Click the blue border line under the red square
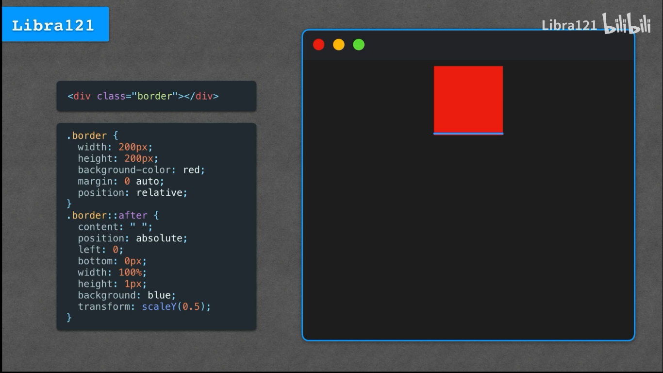The width and height of the screenshot is (663, 373). click(468, 132)
